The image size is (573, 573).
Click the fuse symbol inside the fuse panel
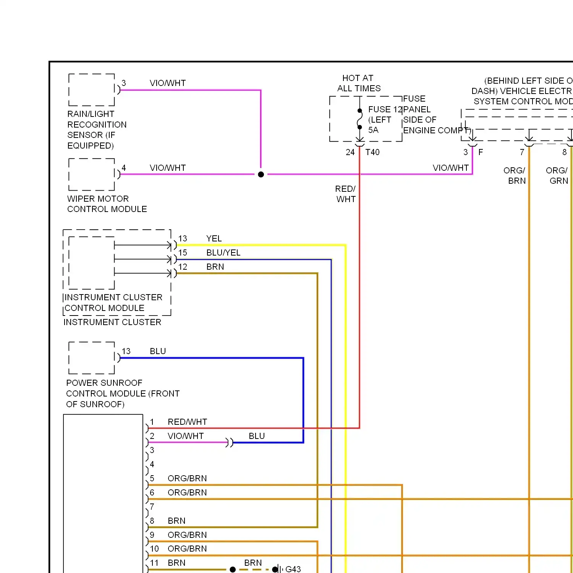point(359,119)
